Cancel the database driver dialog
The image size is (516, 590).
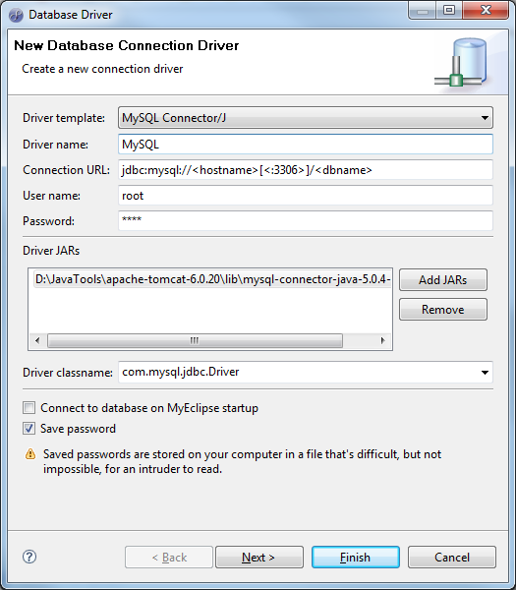point(452,557)
